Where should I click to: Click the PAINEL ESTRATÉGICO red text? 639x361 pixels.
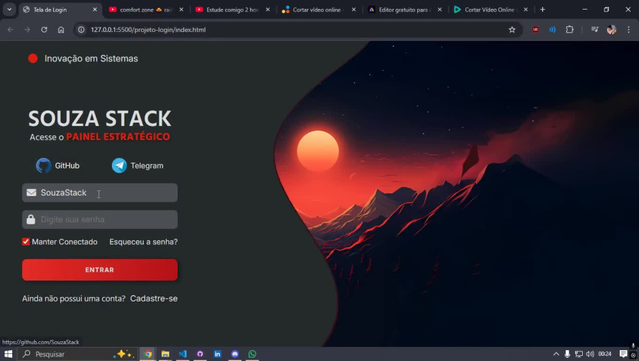coord(118,137)
